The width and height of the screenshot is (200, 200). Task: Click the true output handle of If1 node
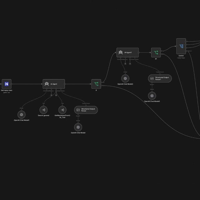[161, 51]
